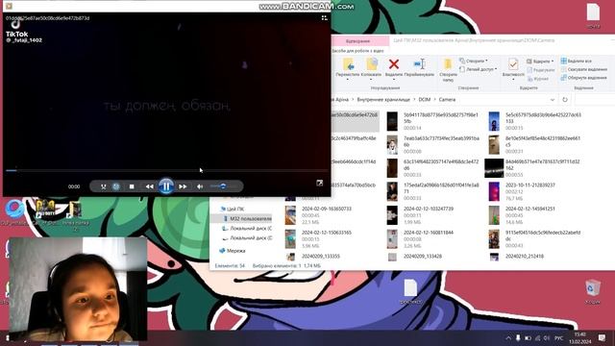Screen dimensions: 615x346
Task: Open the round blue app desktop shortcut
Action: point(15,211)
